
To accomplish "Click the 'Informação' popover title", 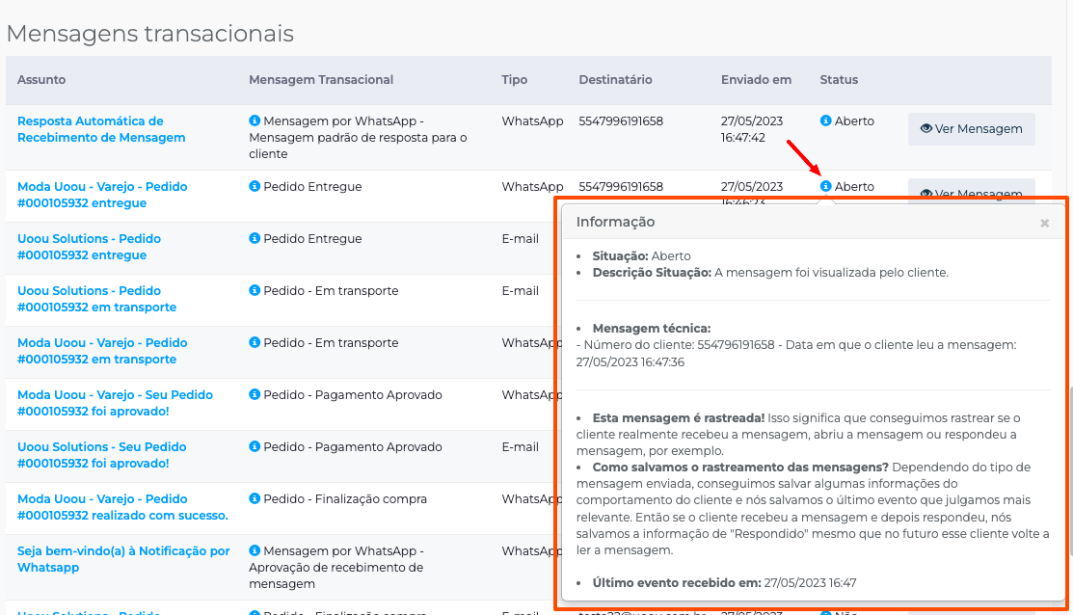I will tap(615, 222).
